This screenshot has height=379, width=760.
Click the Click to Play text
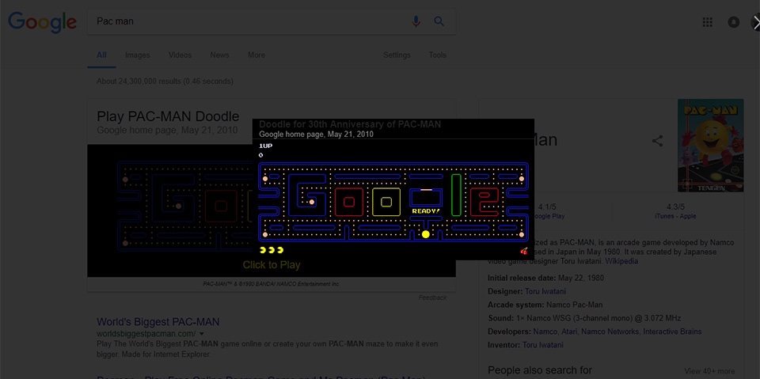(272, 265)
